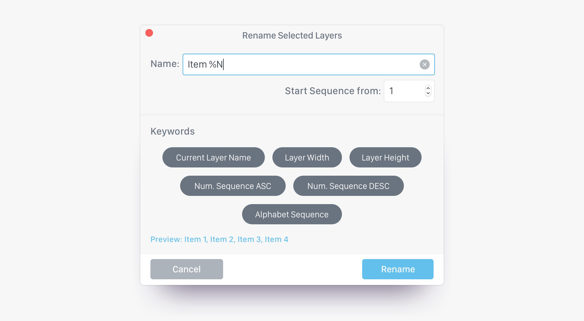
Task: Increase the Start Sequence value with the up arrow
Action: (x=428, y=88)
